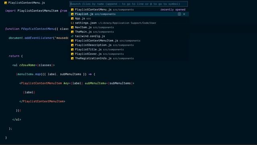Click the document.addEventListener code line
This screenshot has height=145, width=257.
point(39,38)
